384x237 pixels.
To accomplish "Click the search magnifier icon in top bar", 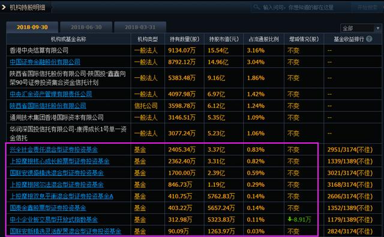I will coord(257,7).
